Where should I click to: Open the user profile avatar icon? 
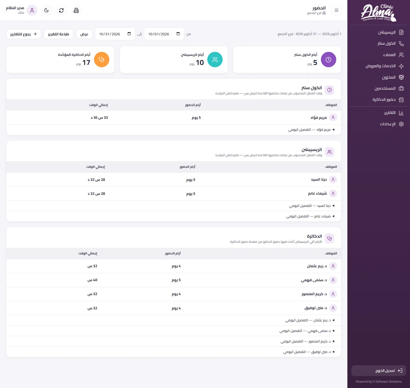point(32,11)
